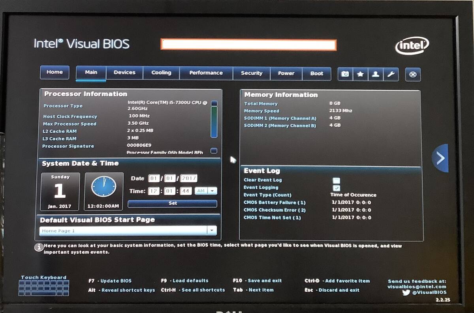Image resolution: width=474 pixels, height=313 pixels.
Task: Click the search bar at top
Action: 248,45
